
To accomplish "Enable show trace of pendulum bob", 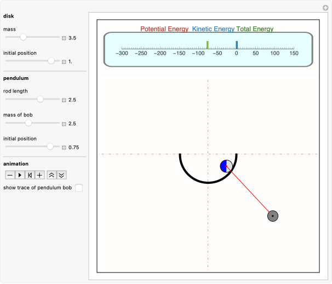I will (x=79, y=188).
